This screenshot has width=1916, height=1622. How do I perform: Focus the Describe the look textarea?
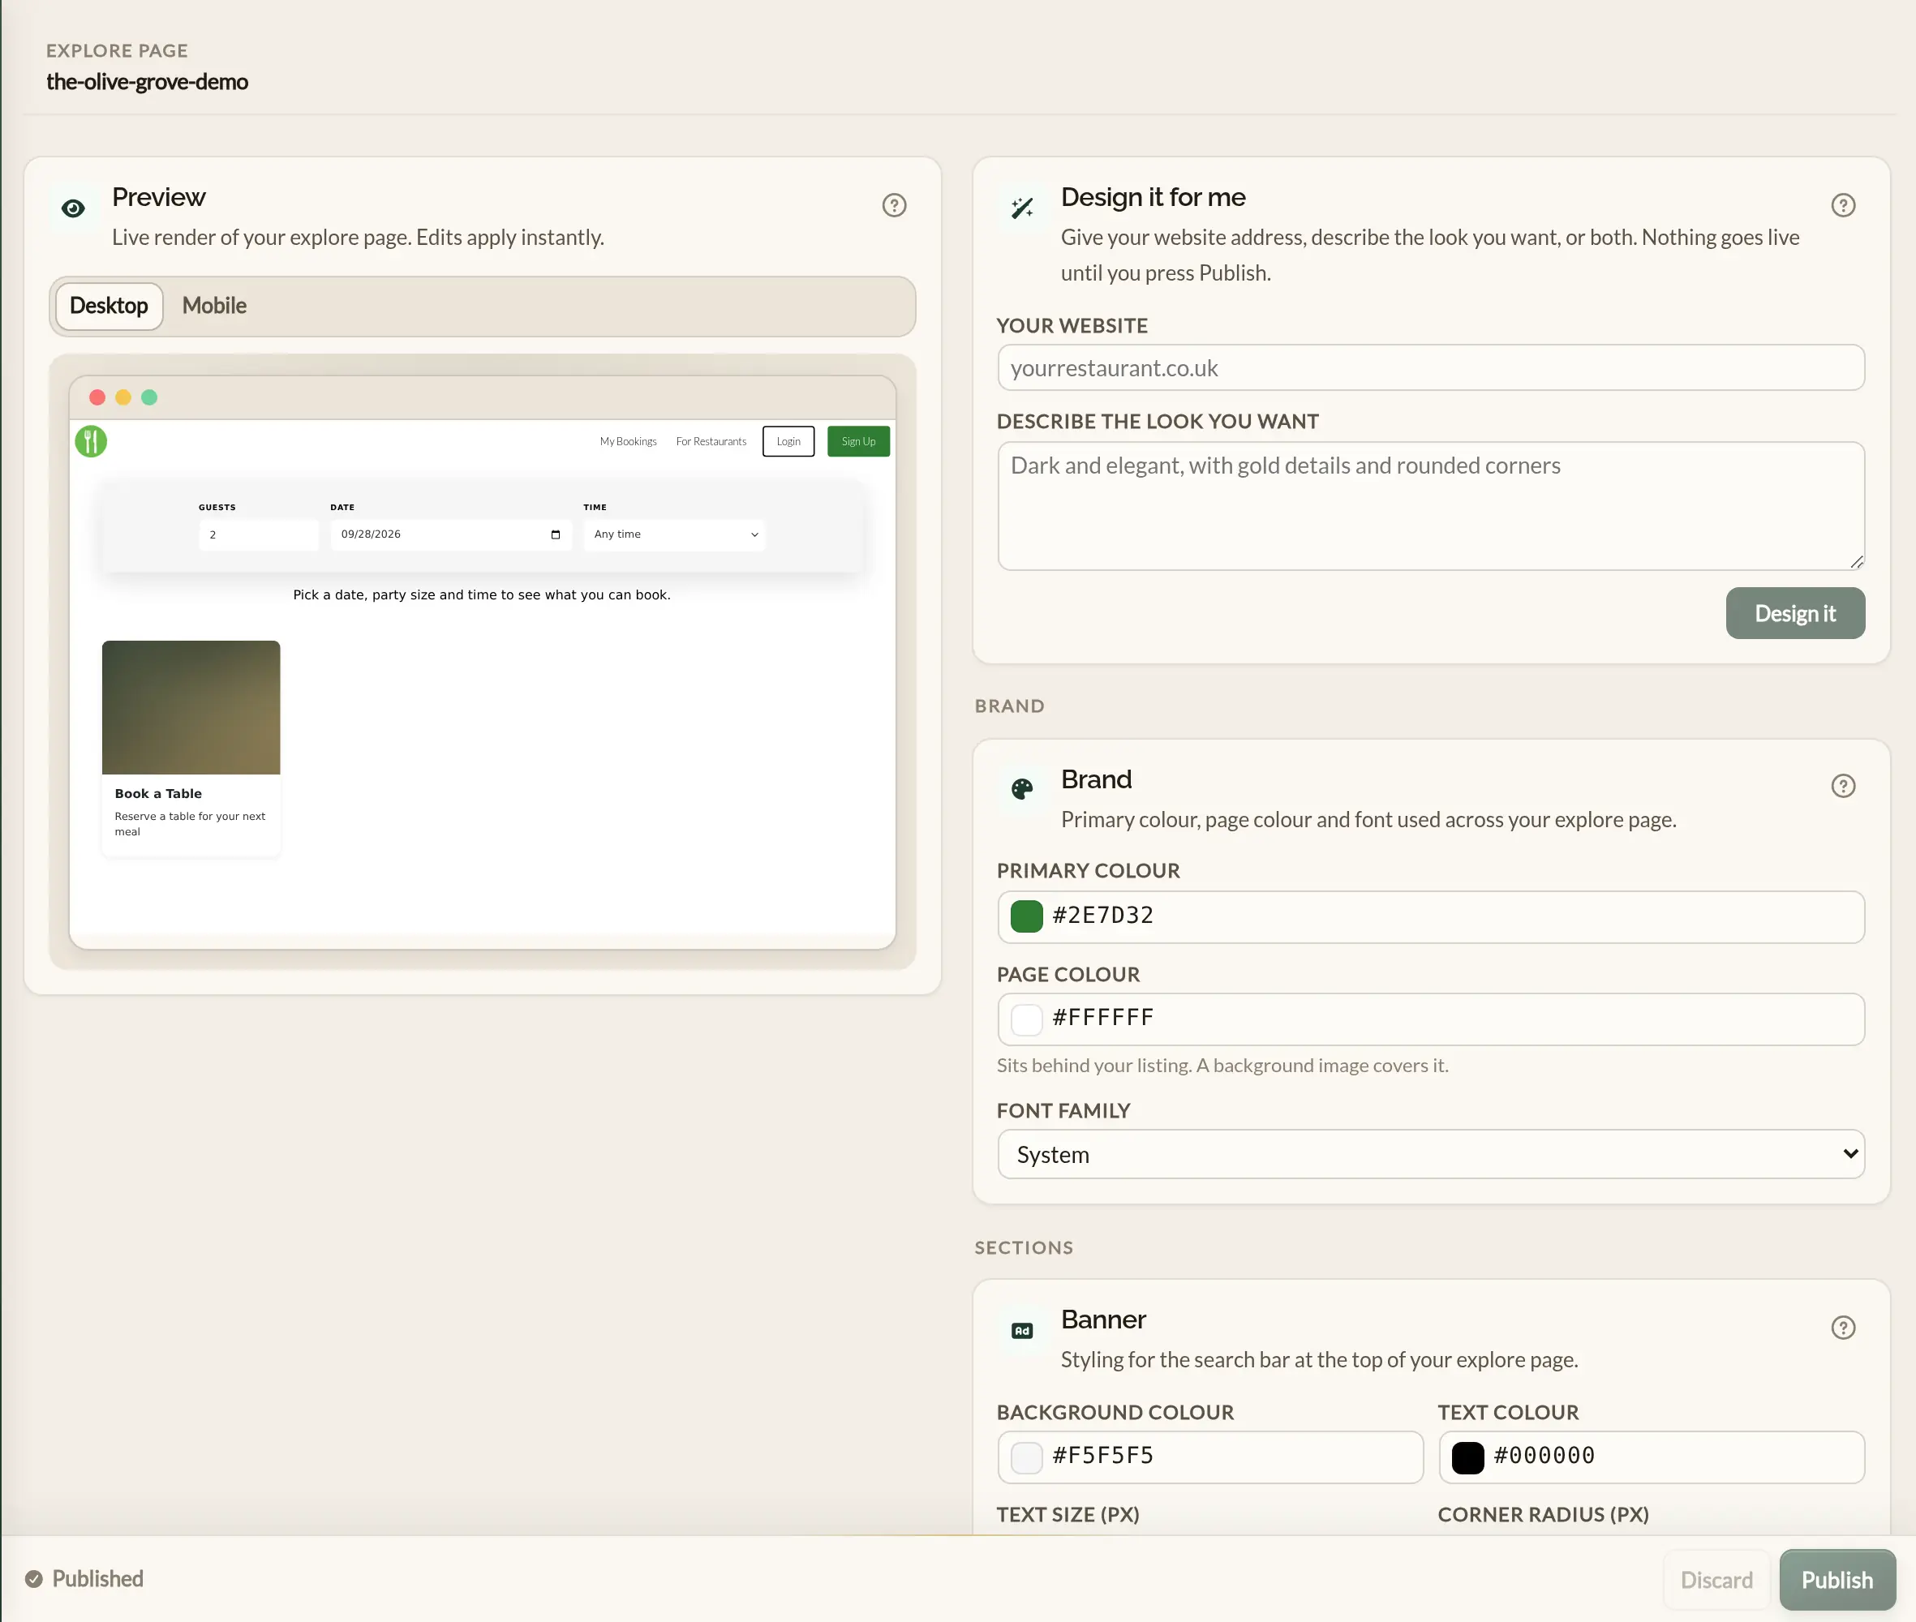1430,507
